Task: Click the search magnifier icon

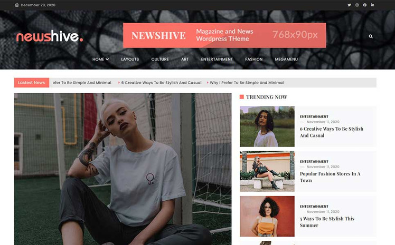Action: pyautogui.click(x=371, y=36)
